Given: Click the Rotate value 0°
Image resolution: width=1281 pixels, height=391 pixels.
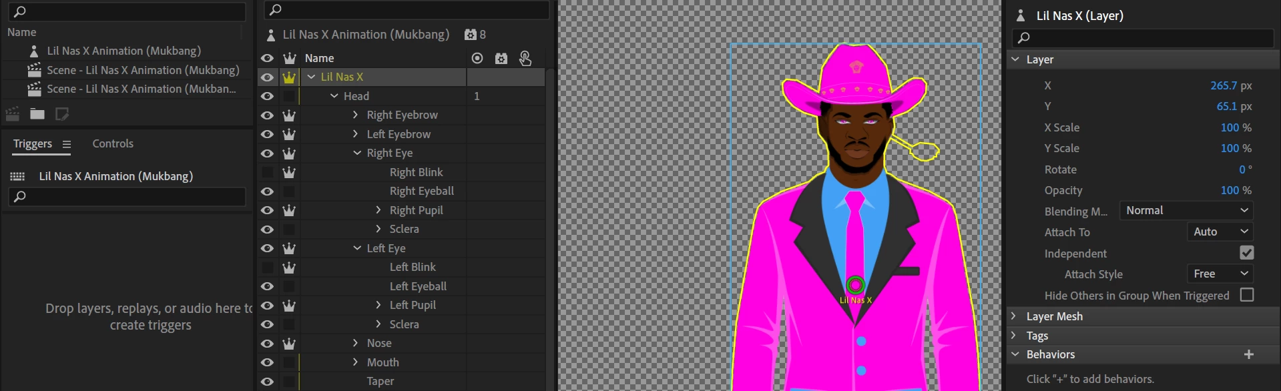Looking at the screenshot, I should pos(1246,169).
